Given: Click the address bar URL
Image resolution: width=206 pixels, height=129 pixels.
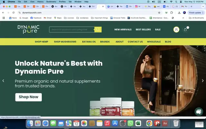Looking at the screenshot, I should click(32, 13).
